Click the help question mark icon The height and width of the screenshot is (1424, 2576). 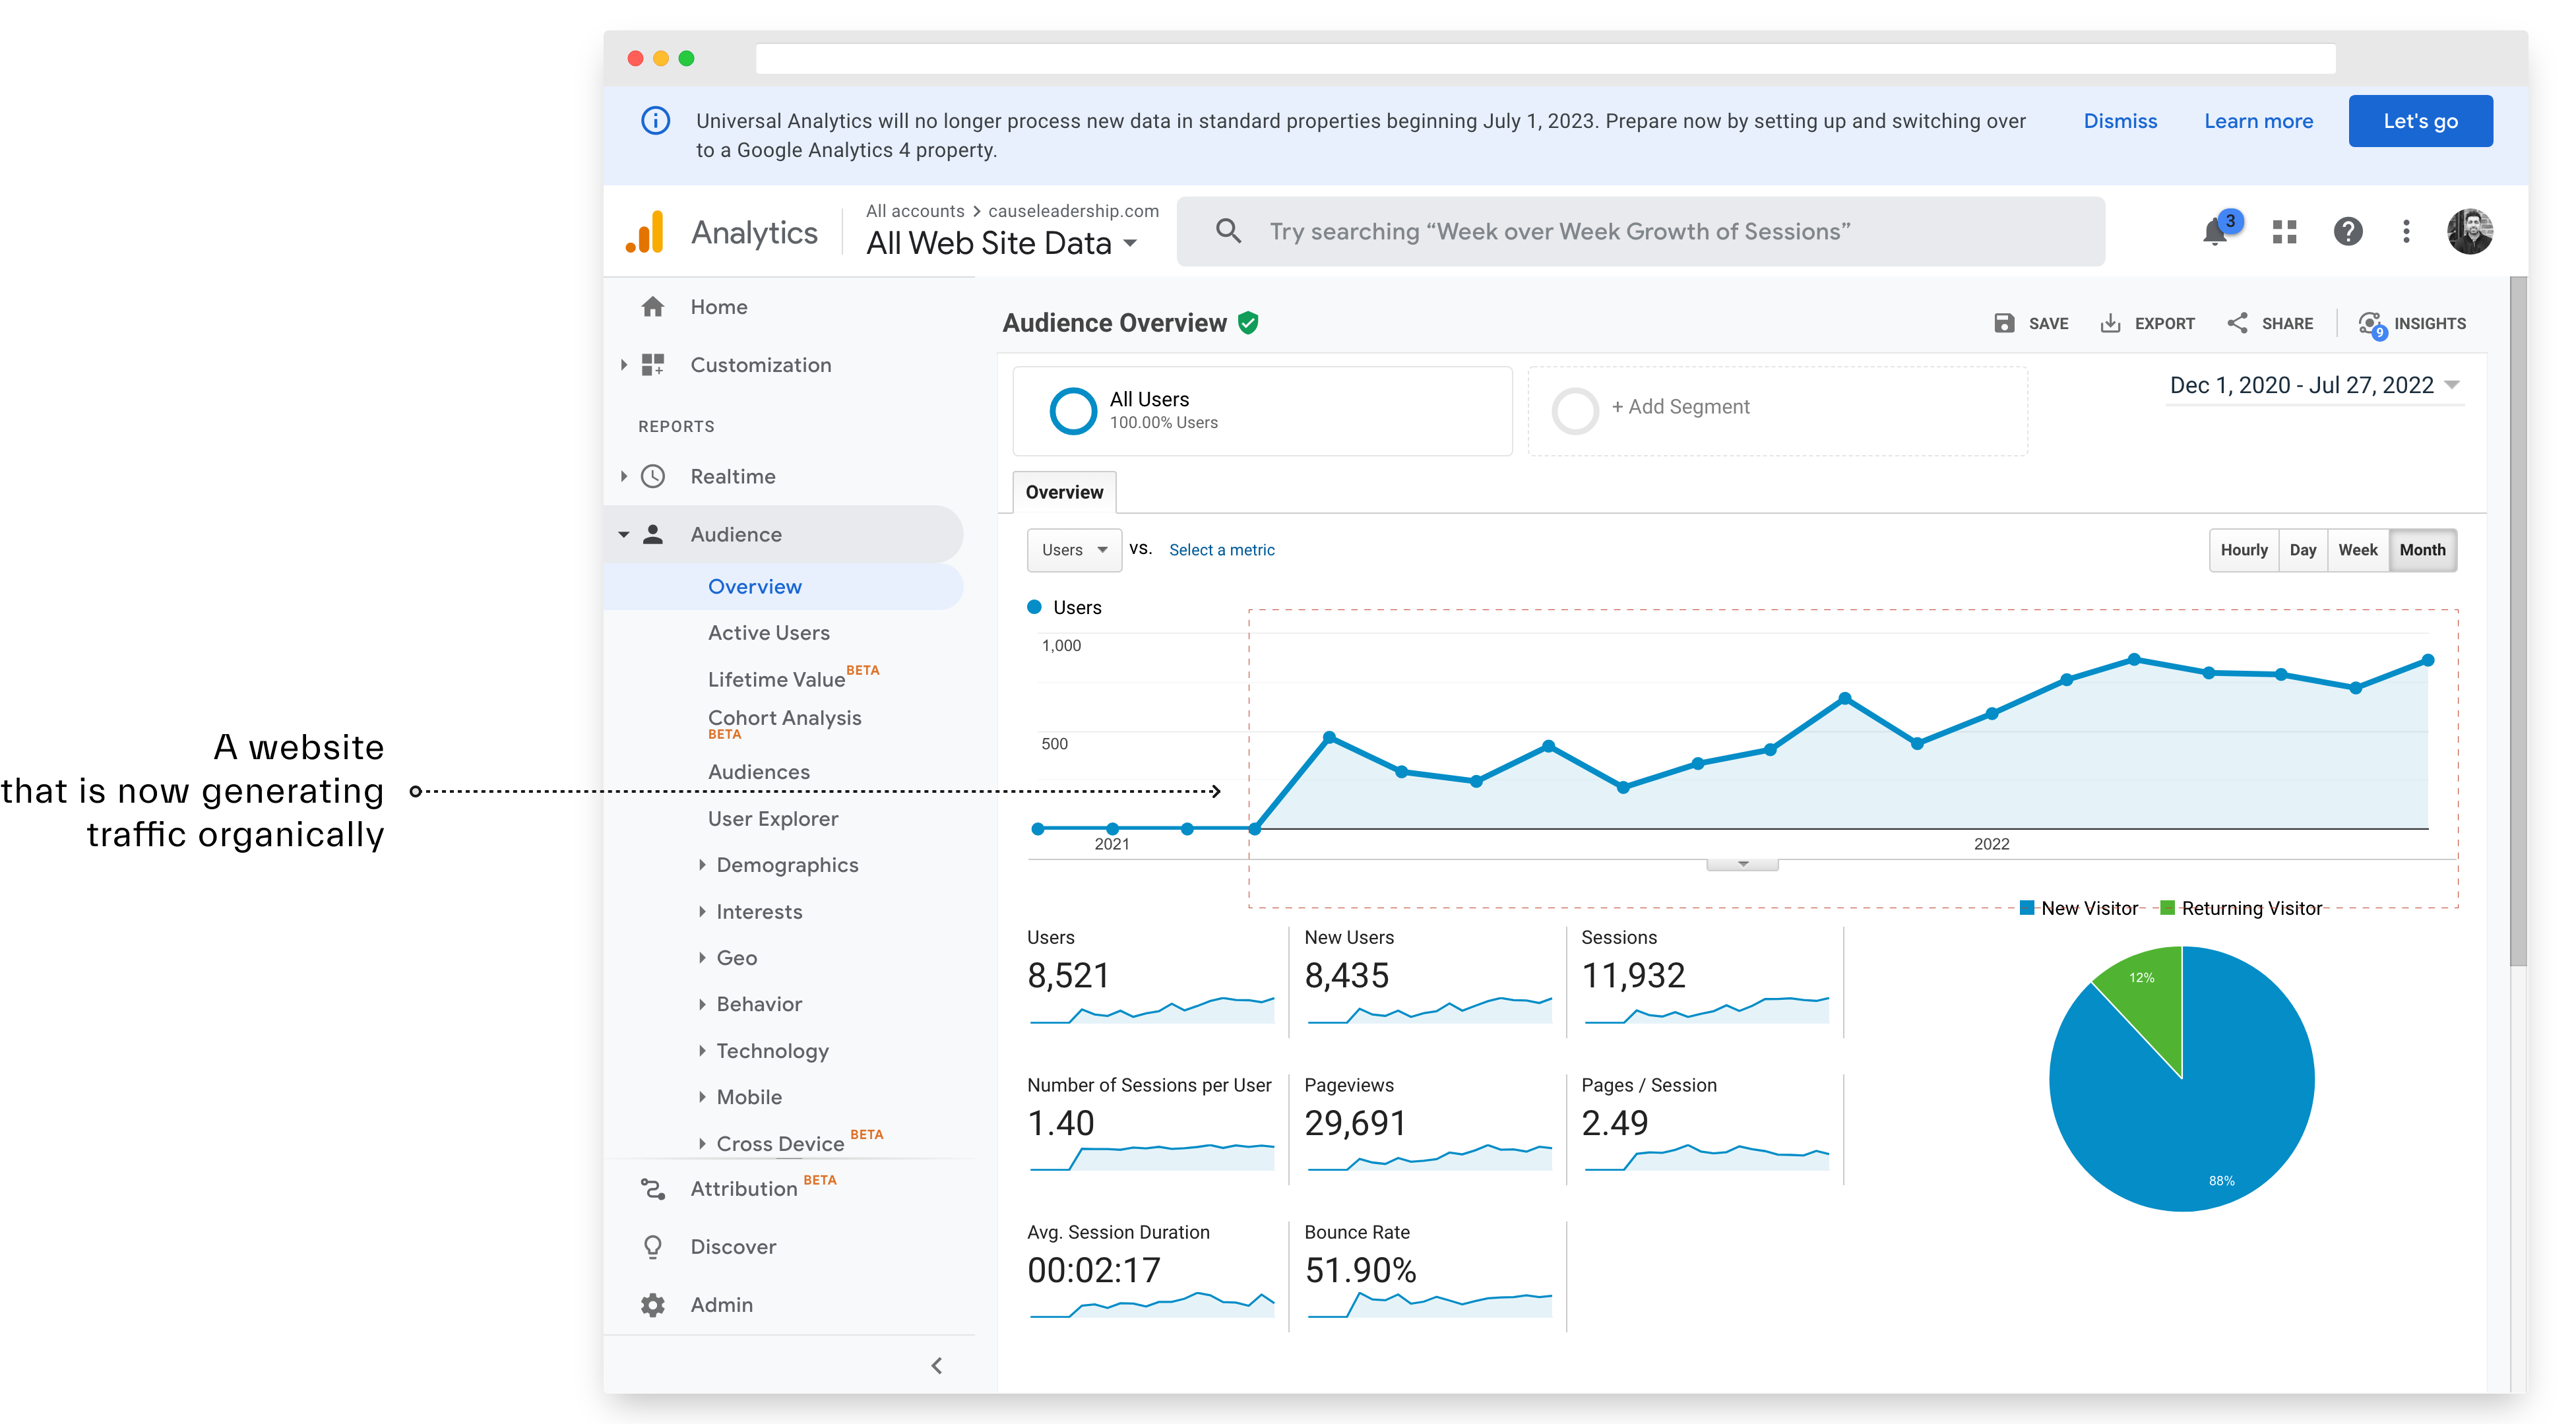[2347, 232]
